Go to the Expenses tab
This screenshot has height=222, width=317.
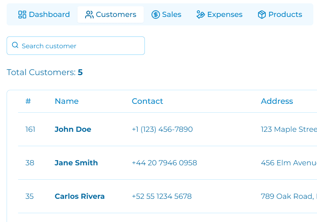point(219,15)
